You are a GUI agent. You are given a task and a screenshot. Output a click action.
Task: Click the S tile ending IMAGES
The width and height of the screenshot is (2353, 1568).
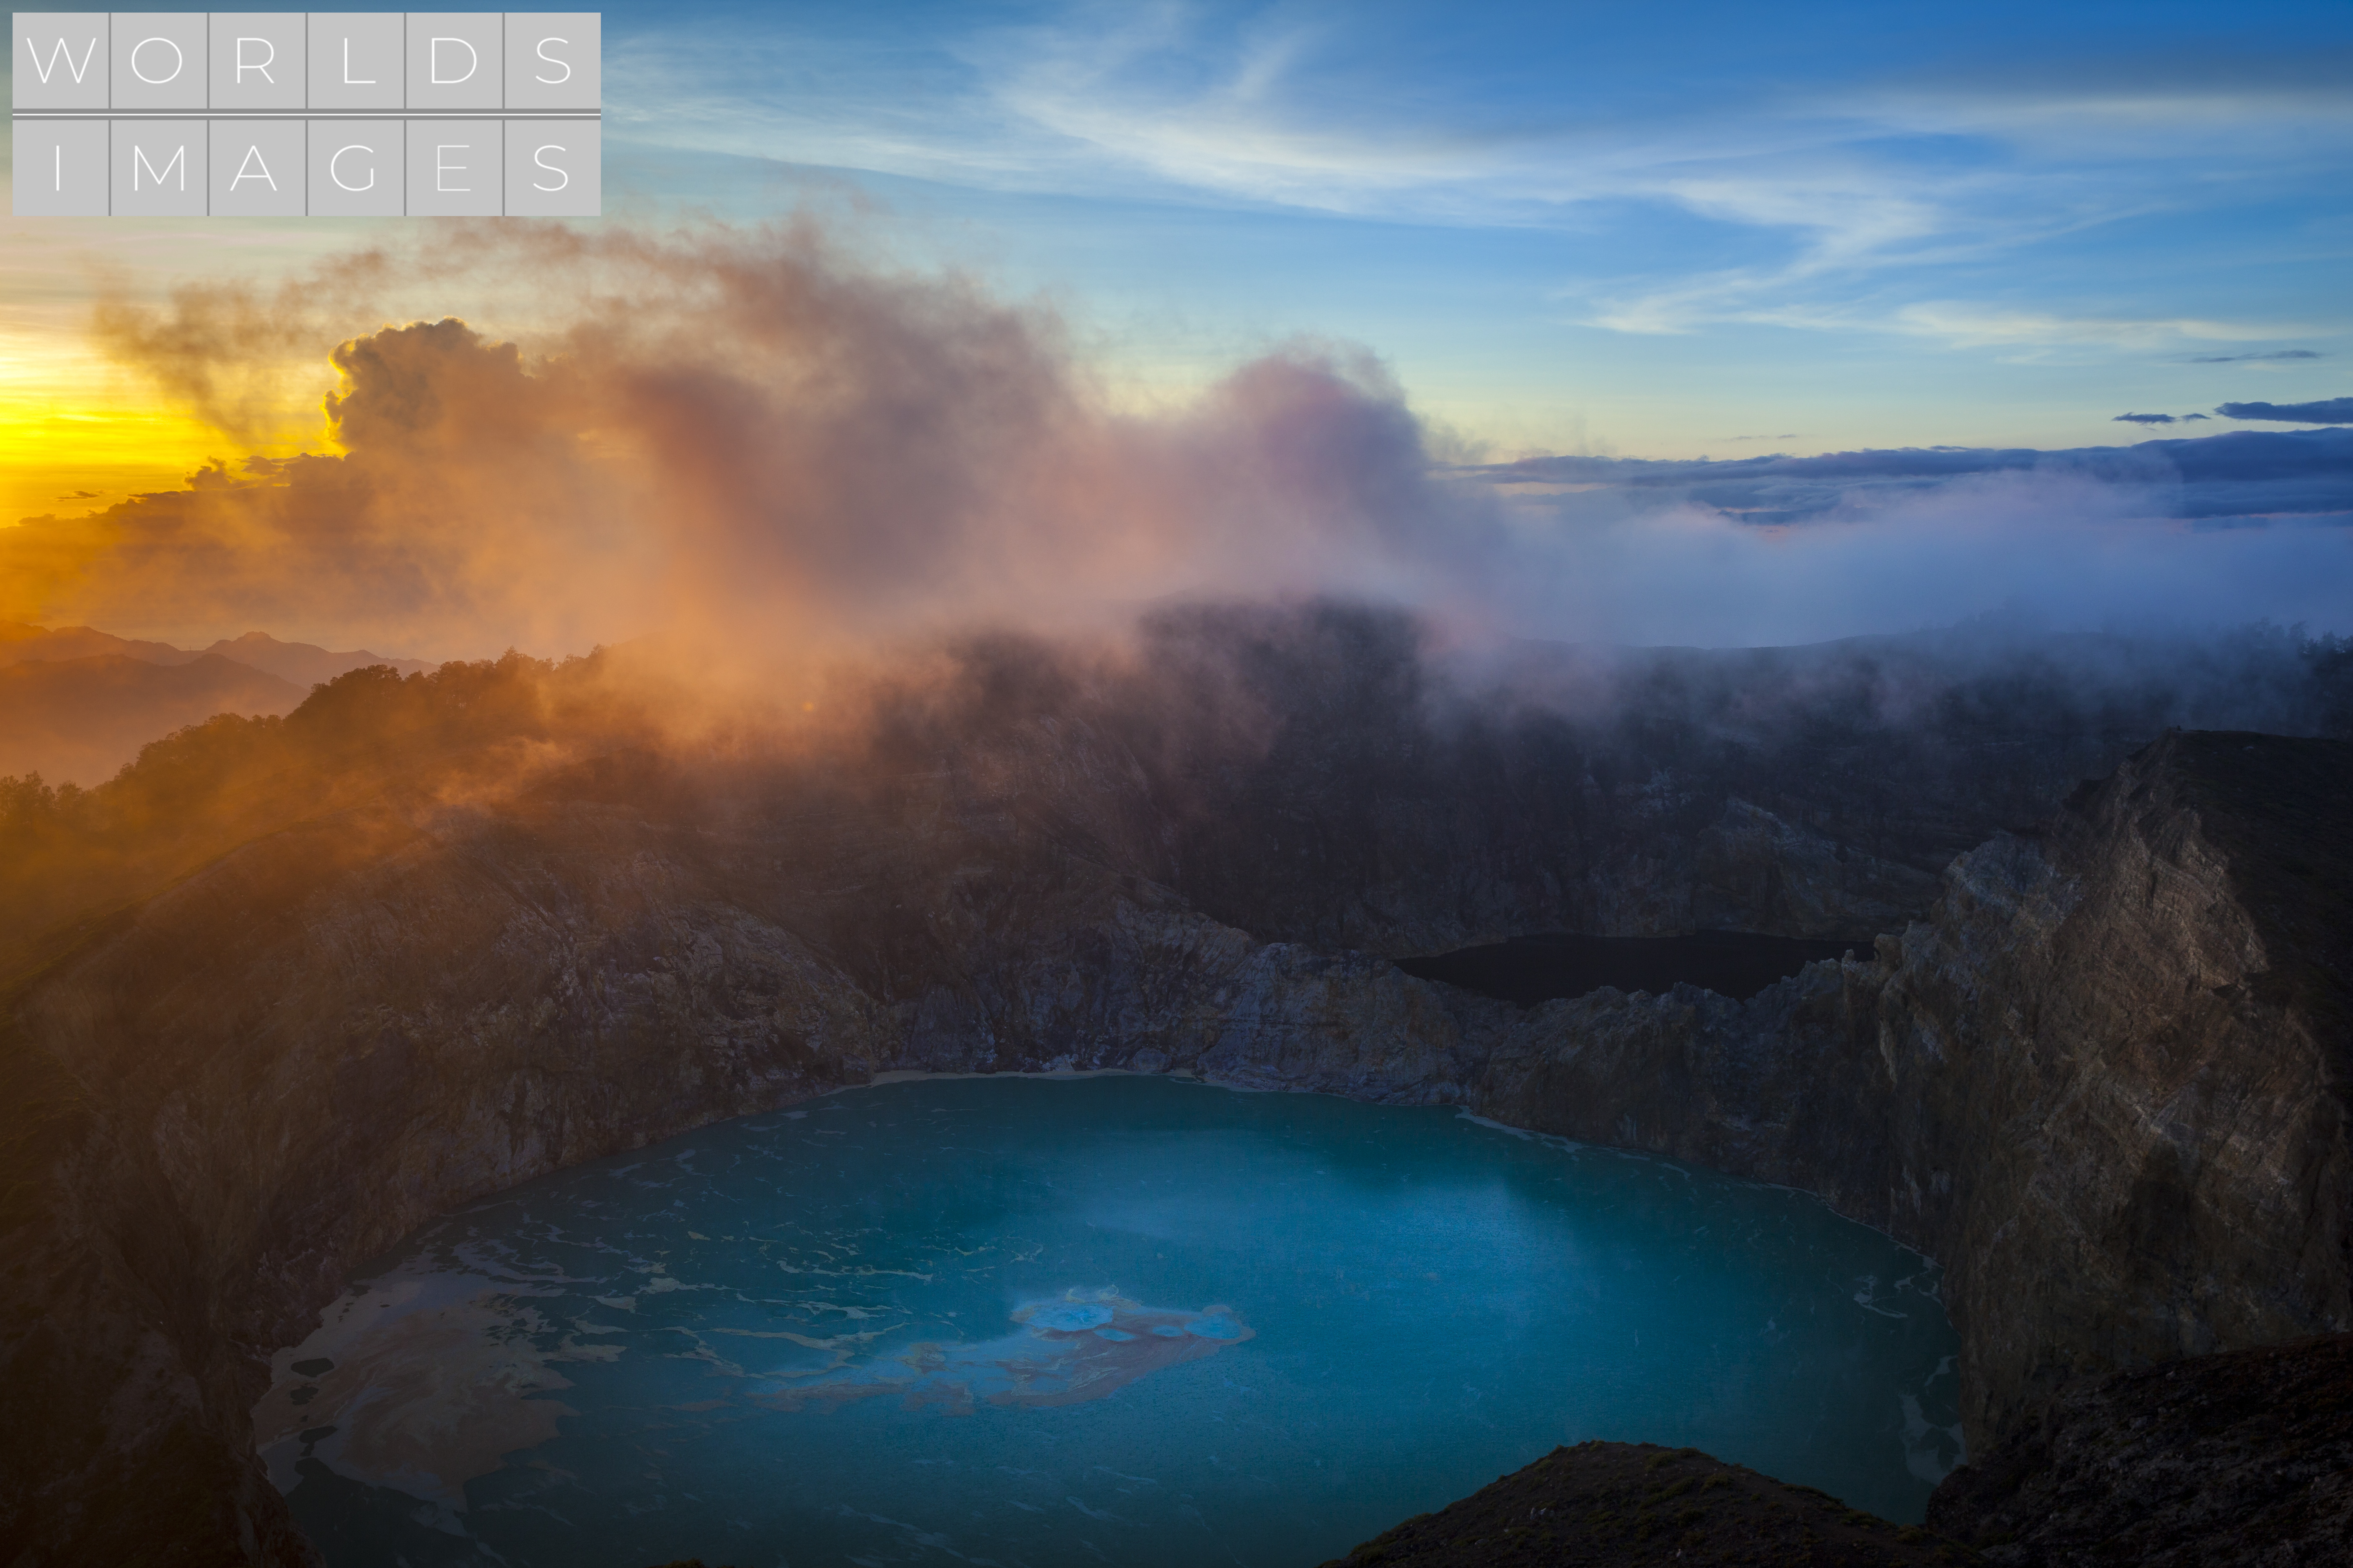(x=552, y=167)
